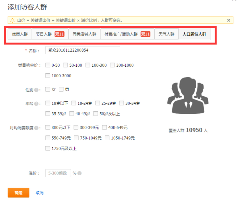Select the 30-34岁 age checkbox
Screen dimensions: 241x207
[121, 103]
